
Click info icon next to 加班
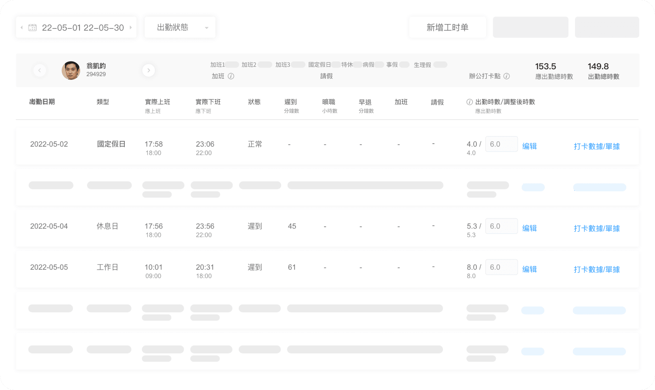[x=231, y=76]
